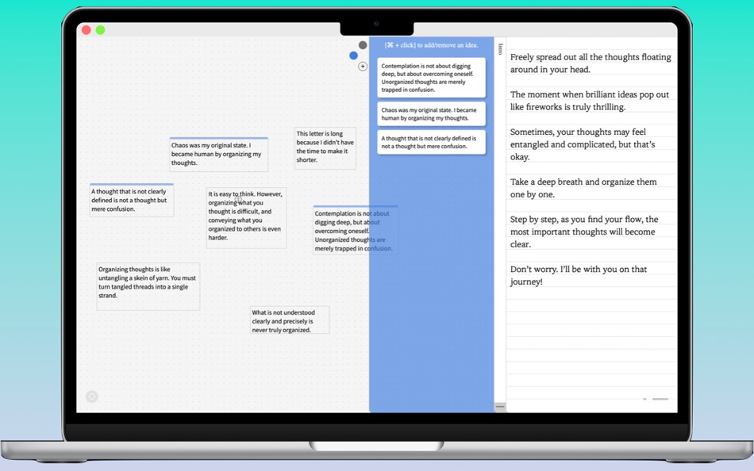Click the paragraph 'Freely spread out all the thoughts'
754x471 pixels.
tap(591, 63)
